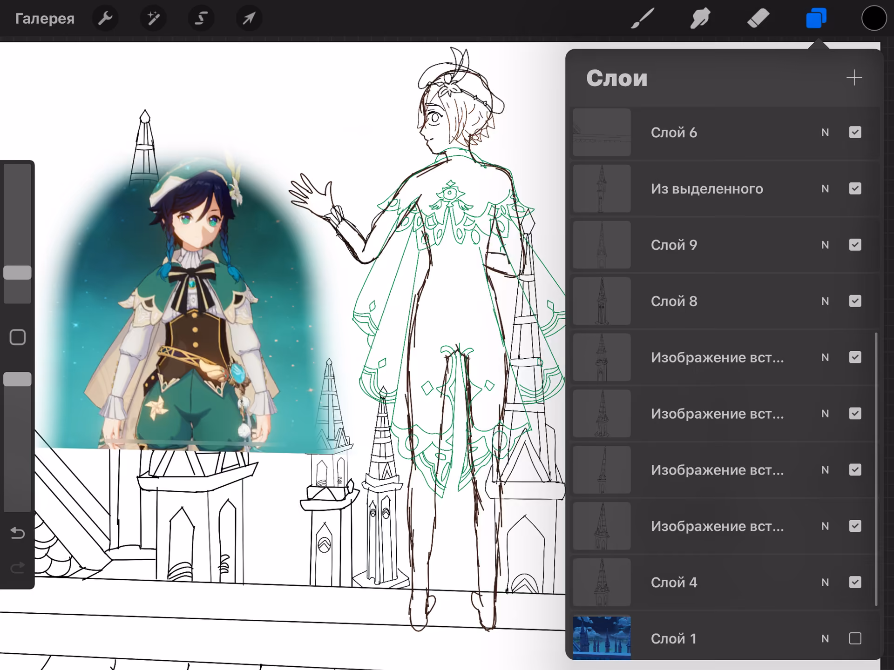Select the Eraser tool

758,19
